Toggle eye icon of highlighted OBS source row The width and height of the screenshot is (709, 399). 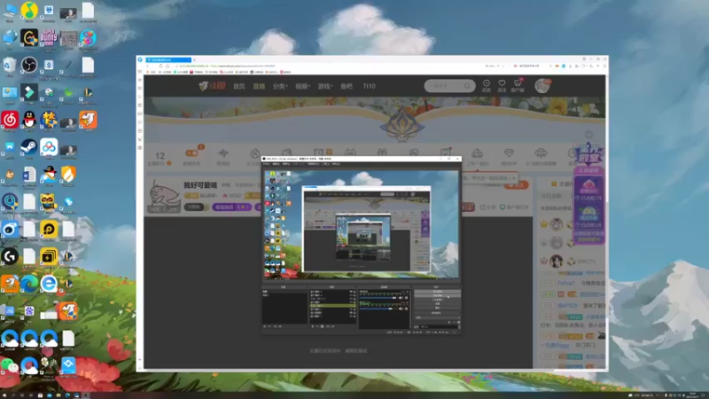pyautogui.click(x=351, y=306)
